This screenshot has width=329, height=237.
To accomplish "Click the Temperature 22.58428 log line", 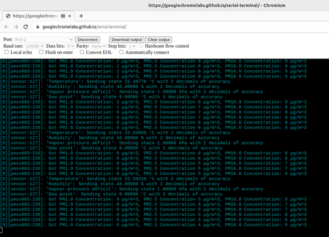I will pyautogui.click(x=115, y=178).
